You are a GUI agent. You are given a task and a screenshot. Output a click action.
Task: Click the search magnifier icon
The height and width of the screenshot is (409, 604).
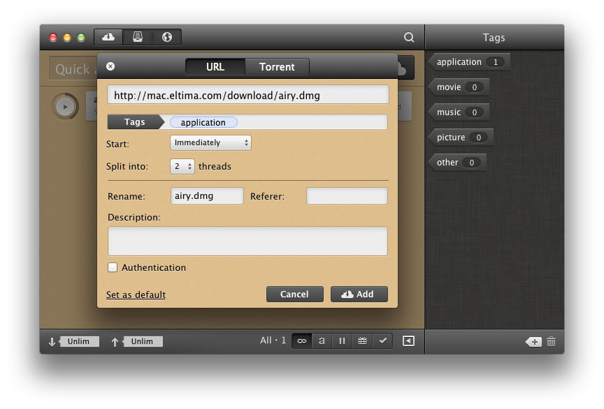[409, 38]
